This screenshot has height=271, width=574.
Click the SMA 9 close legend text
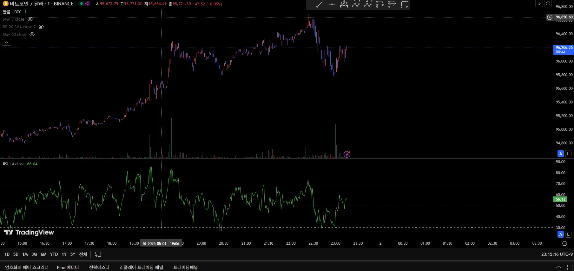pyautogui.click(x=14, y=19)
